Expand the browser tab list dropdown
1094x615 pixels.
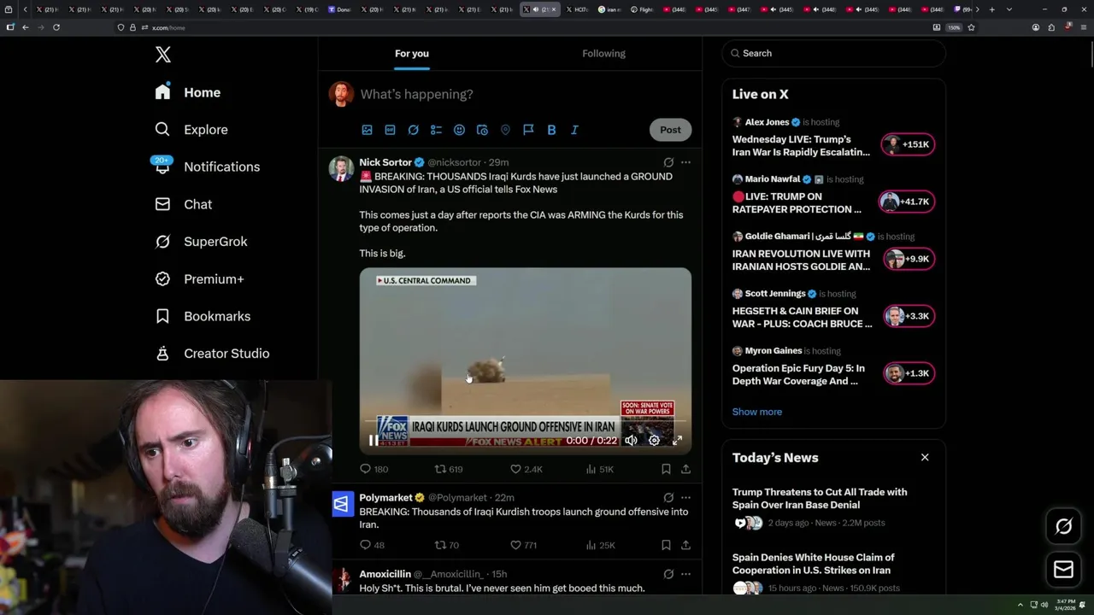1009,9
